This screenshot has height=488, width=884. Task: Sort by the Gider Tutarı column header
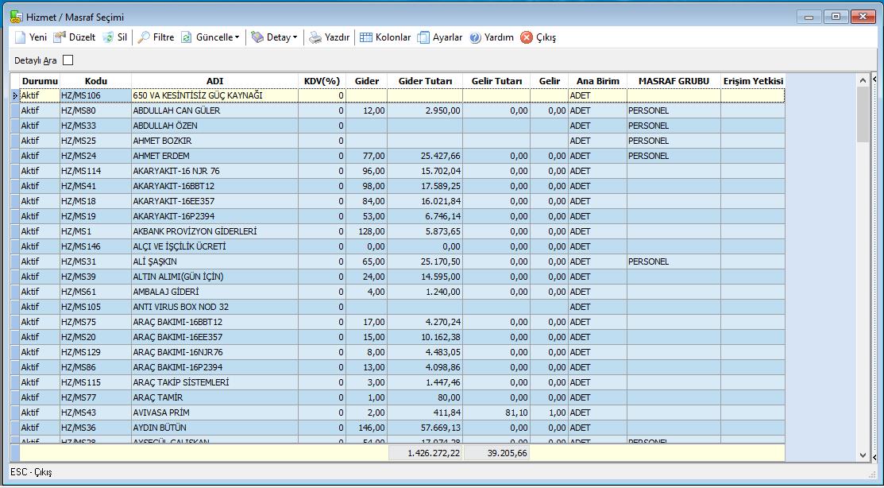(425, 81)
